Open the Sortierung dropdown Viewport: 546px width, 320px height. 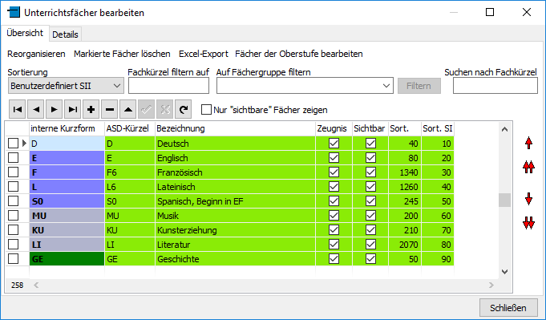[x=66, y=86]
